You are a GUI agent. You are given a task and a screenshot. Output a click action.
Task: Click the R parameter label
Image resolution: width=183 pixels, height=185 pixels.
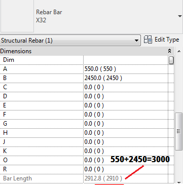pos(5,169)
